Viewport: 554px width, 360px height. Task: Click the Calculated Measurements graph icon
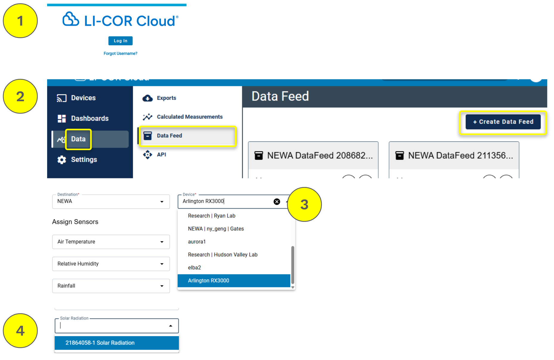pyautogui.click(x=147, y=117)
